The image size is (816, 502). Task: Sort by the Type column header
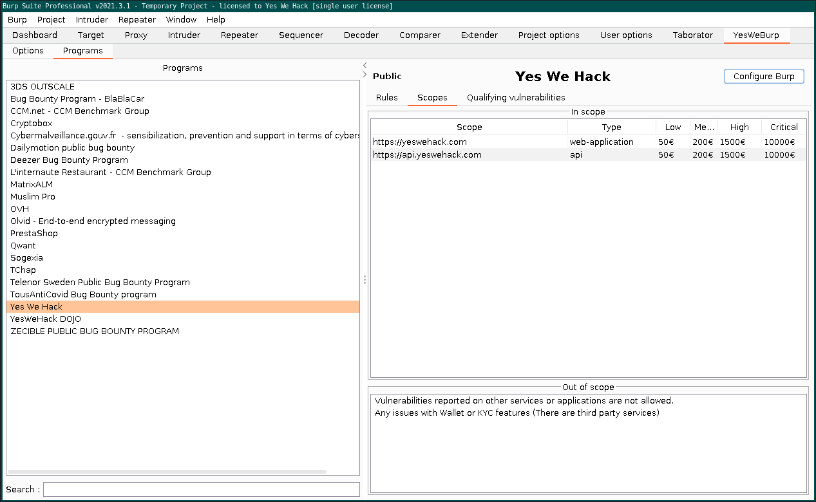(612, 127)
